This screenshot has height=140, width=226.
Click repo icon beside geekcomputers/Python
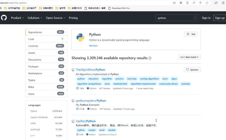point(73,101)
